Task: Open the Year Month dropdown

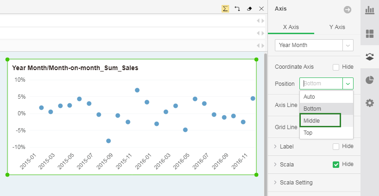Action: coord(314,45)
